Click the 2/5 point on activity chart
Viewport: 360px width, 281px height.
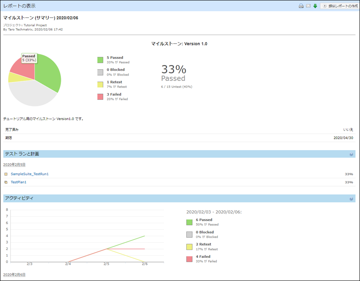pos(107,249)
